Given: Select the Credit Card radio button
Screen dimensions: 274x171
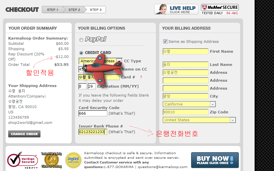Looking at the screenshot, I should click(81, 53).
